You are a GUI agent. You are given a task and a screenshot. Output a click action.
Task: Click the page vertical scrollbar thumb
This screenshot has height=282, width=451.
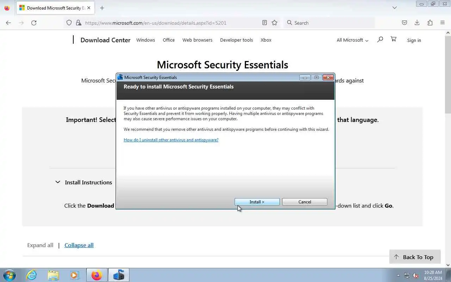coord(448,74)
